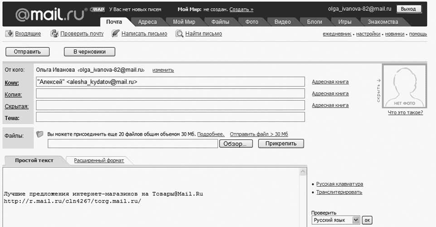Click the Обзор... browse button
The image size is (436, 227).
pyautogui.click(x=236, y=144)
